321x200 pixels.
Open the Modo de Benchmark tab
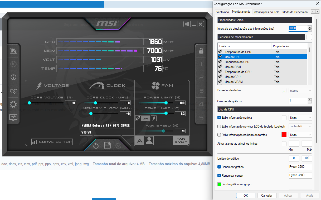coord(295,12)
